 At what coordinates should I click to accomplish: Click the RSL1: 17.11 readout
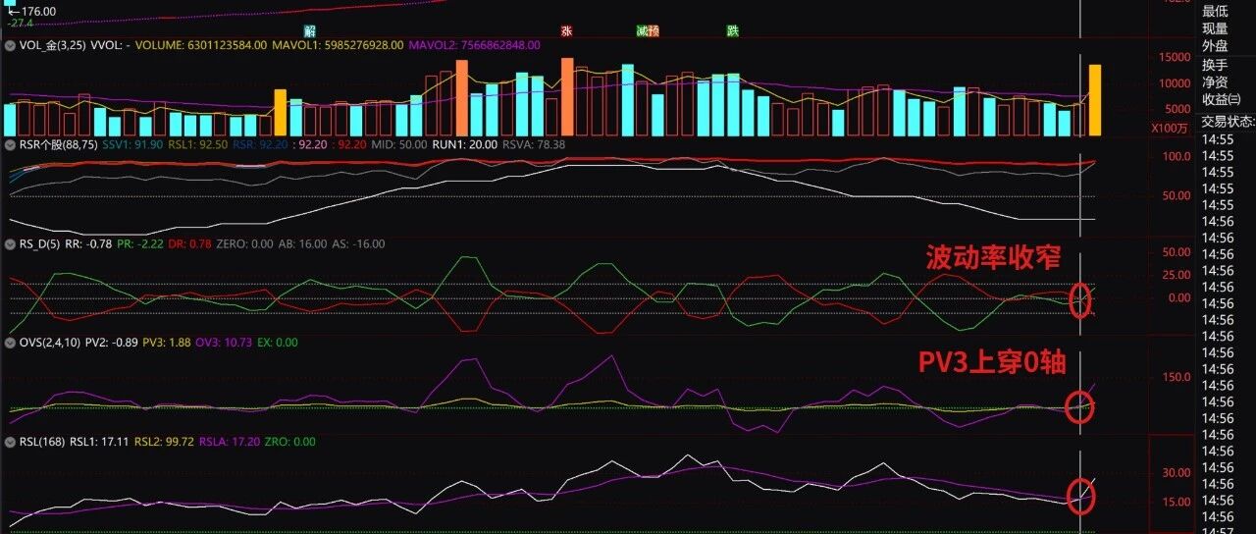(99, 442)
